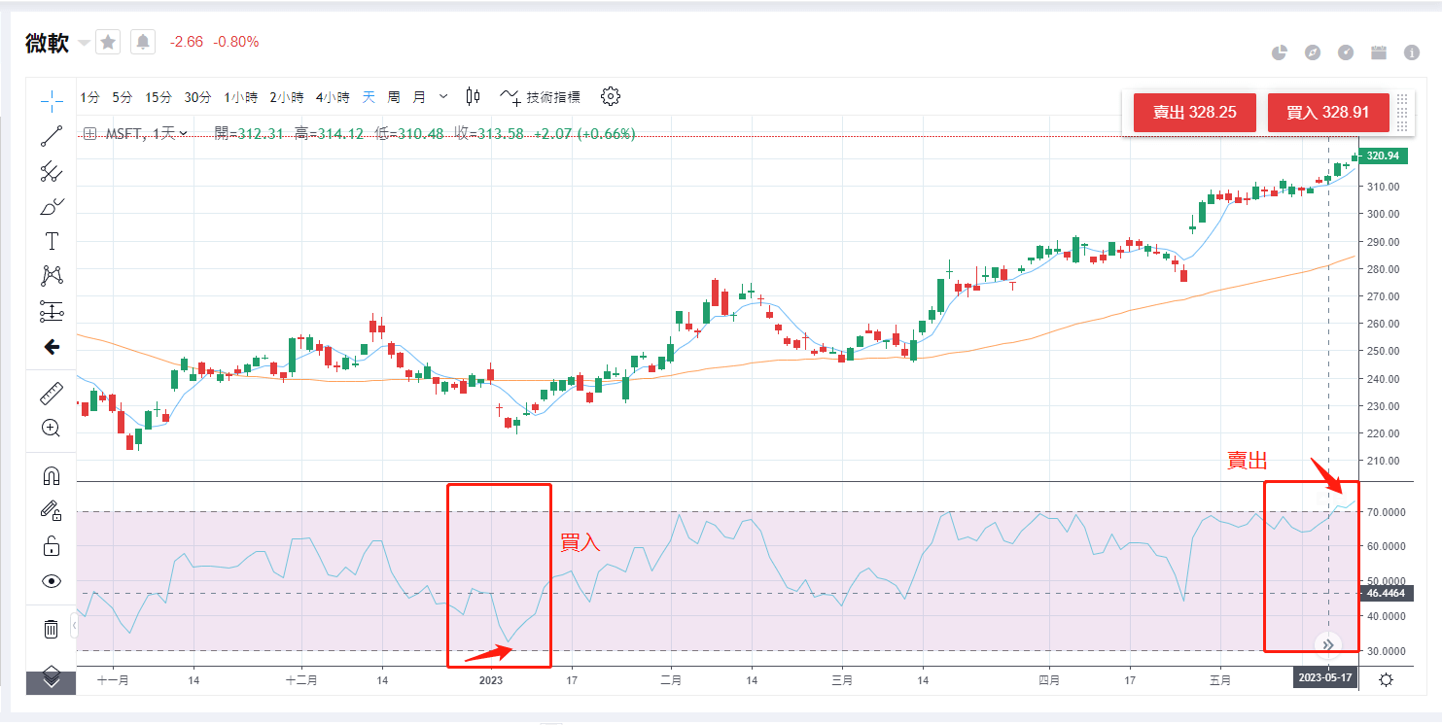Expand the stock name dropdown arrow beside 微軟
1442x725 pixels.
(x=84, y=43)
